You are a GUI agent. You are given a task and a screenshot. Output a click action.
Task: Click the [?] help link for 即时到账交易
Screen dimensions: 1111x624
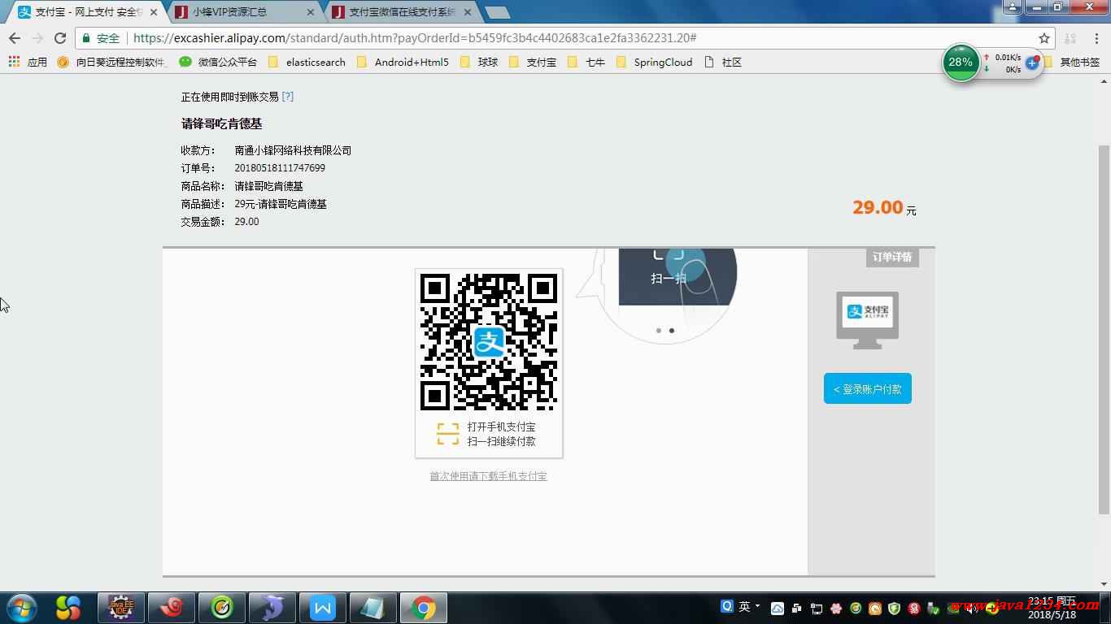coord(288,96)
